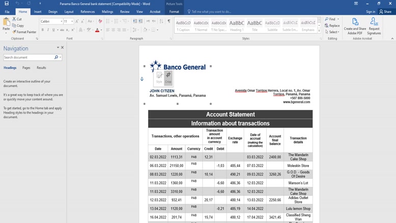Image resolution: width=396 pixels, height=223 pixels.
Task: Expand the Find dropdown arrow
Action: pos(338,19)
